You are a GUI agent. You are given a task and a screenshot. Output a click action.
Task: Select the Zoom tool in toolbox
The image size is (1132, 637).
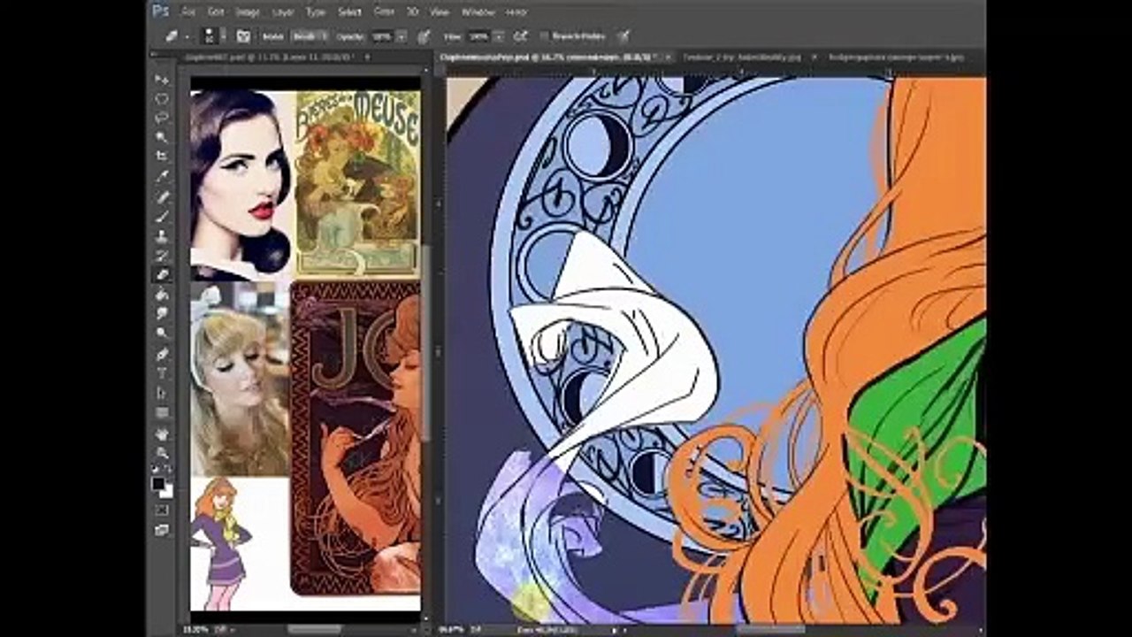162,453
